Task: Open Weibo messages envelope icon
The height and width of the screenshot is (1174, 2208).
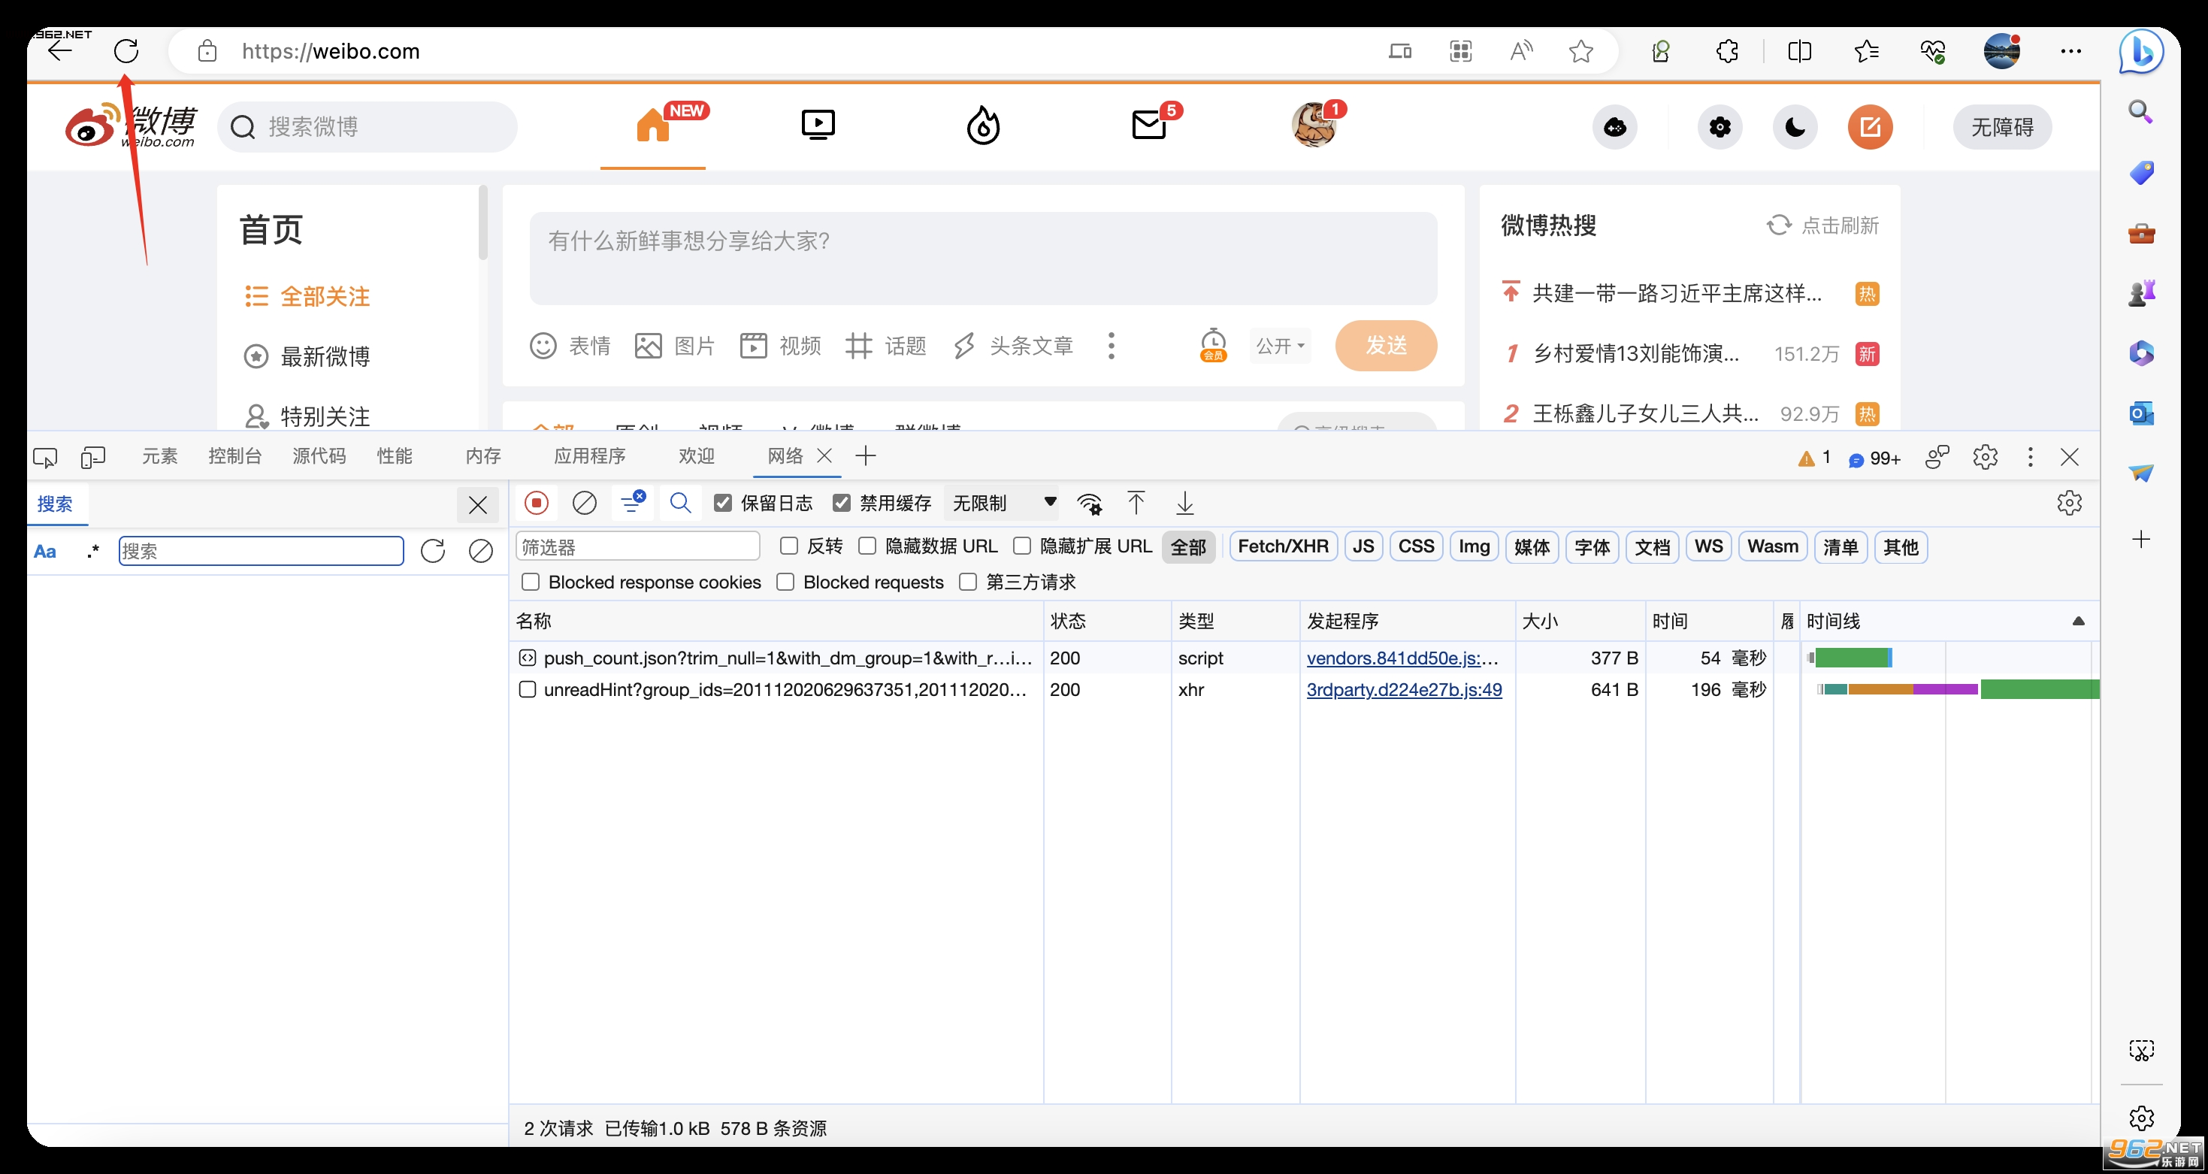Action: pyautogui.click(x=1148, y=125)
